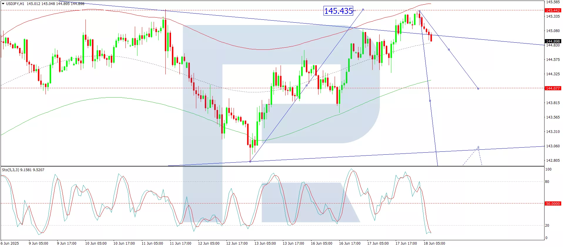The image size is (563, 247).
Task: Select anchor point right of the 145.435 label
Action: point(363,10)
